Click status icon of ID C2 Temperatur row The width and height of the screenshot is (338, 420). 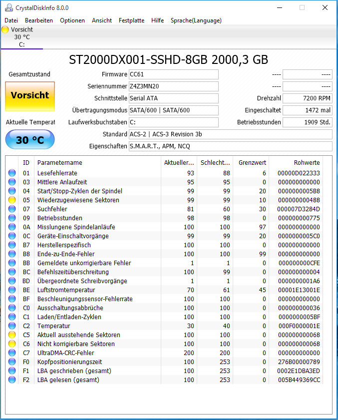coord(12,326)
